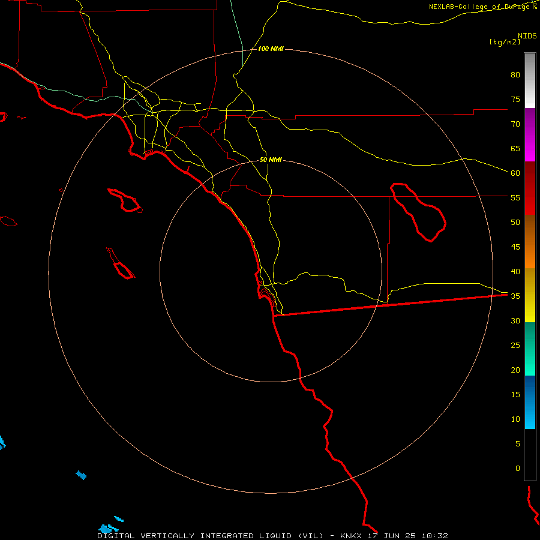This screenshot has width=540, height=540.
Task: Select the 50 NMI range ring label
Action: click(271, 160)
